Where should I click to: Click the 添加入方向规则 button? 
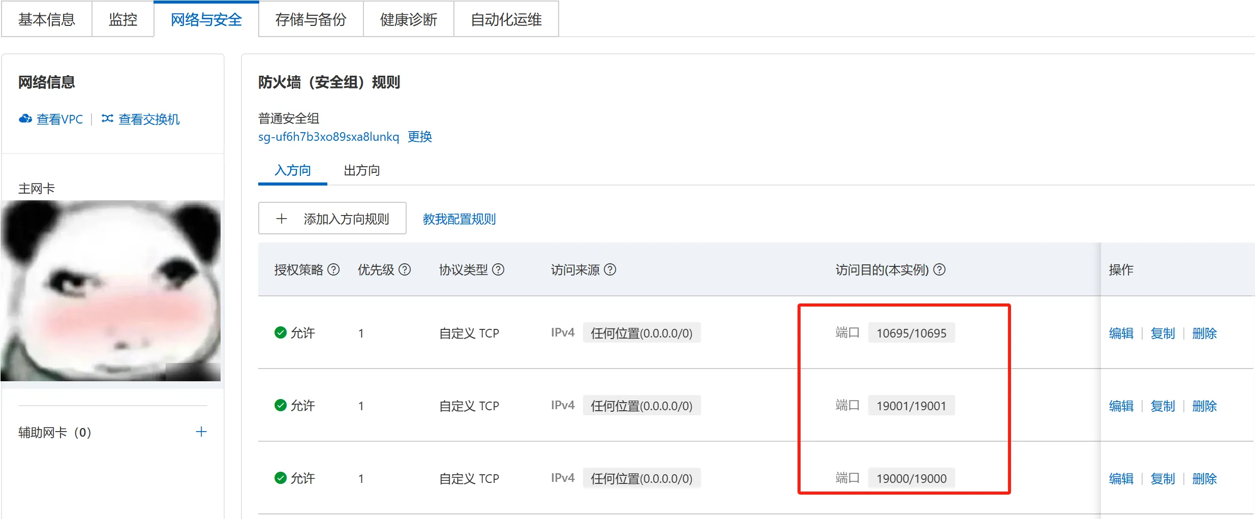click(x=332, y=219)
